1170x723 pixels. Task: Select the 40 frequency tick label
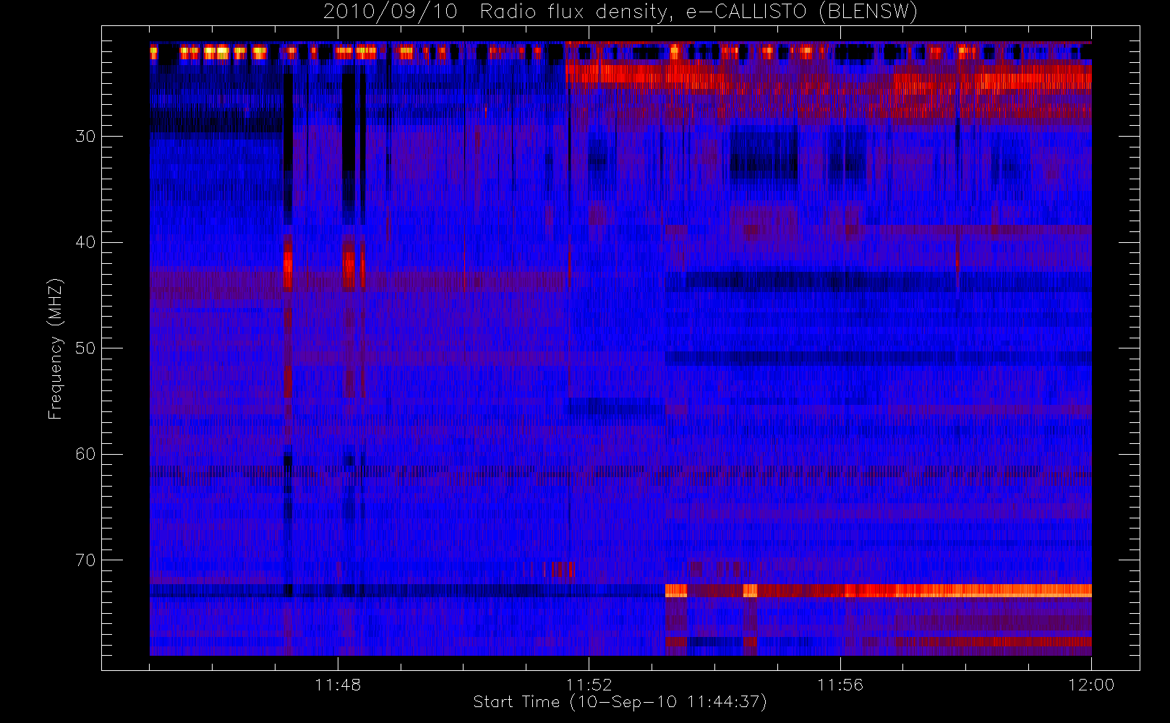point(85,242)
